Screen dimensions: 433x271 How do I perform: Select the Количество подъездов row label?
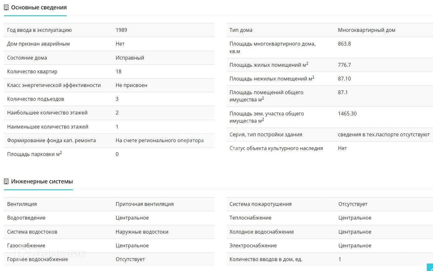pos(36,99)
